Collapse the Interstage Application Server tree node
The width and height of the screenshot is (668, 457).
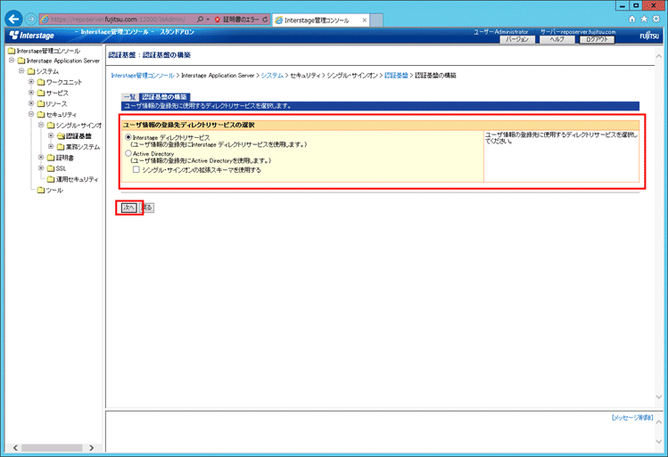click(12, 61)
